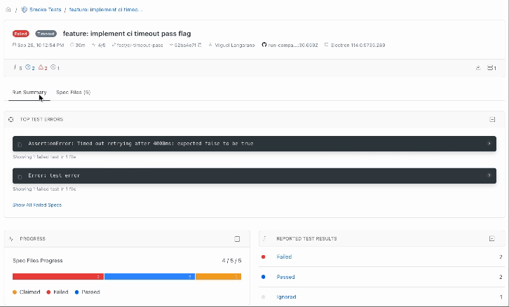Open the home breadcrumb icon
This screenshot has width=509, height=307.
[8, 10]
